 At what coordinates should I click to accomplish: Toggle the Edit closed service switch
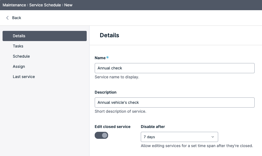(101, 135)
